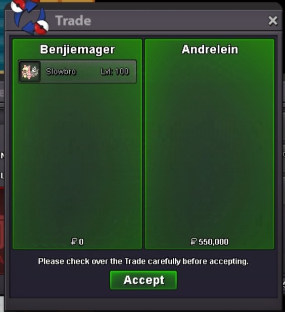Image resolution: width=285 pixels, height=312 pixels.
Task: Click Benjiemager's 0 money amount
Action: 81,242
